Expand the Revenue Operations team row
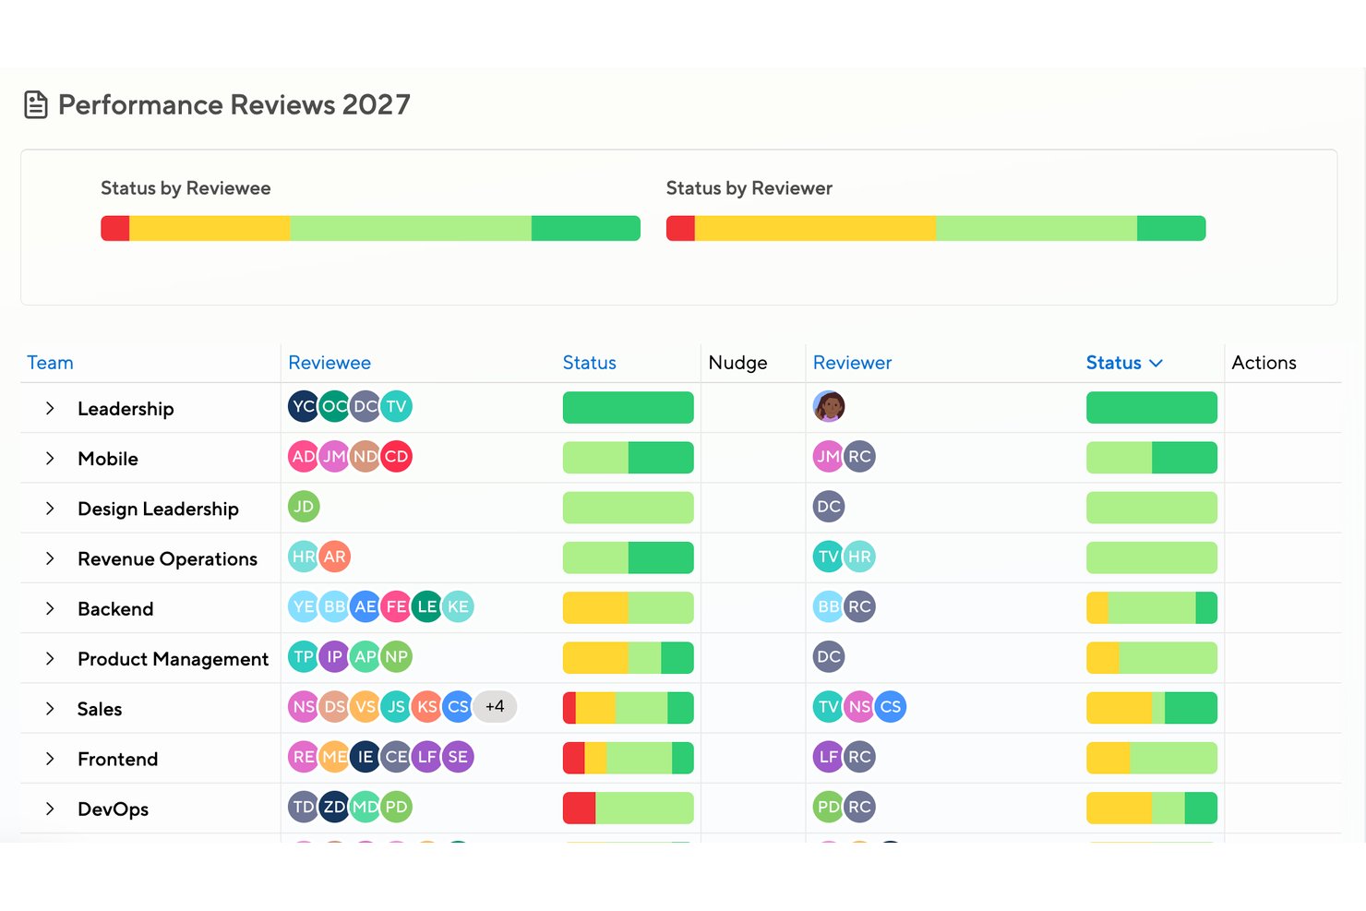 (50, 558)
